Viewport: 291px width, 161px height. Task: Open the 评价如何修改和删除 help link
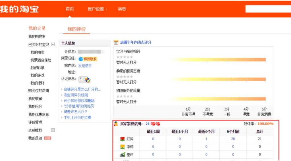click(x=79, y=101)
